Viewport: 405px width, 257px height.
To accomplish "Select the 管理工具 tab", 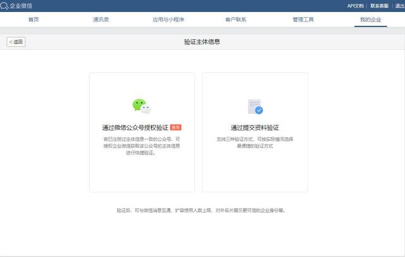I will (x=303, y=20).
